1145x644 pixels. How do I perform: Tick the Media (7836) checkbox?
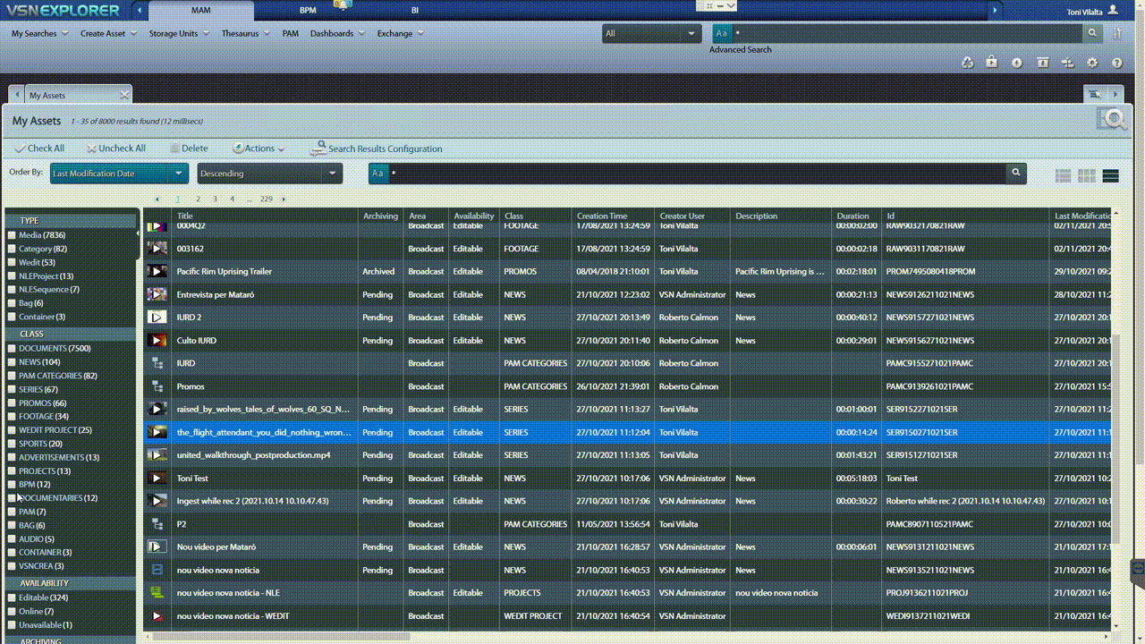click(x=12, y=235)
